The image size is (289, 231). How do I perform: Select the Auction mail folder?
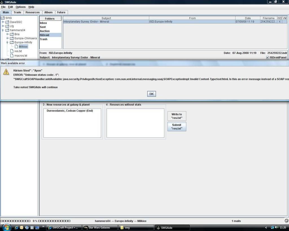[50, 31]
